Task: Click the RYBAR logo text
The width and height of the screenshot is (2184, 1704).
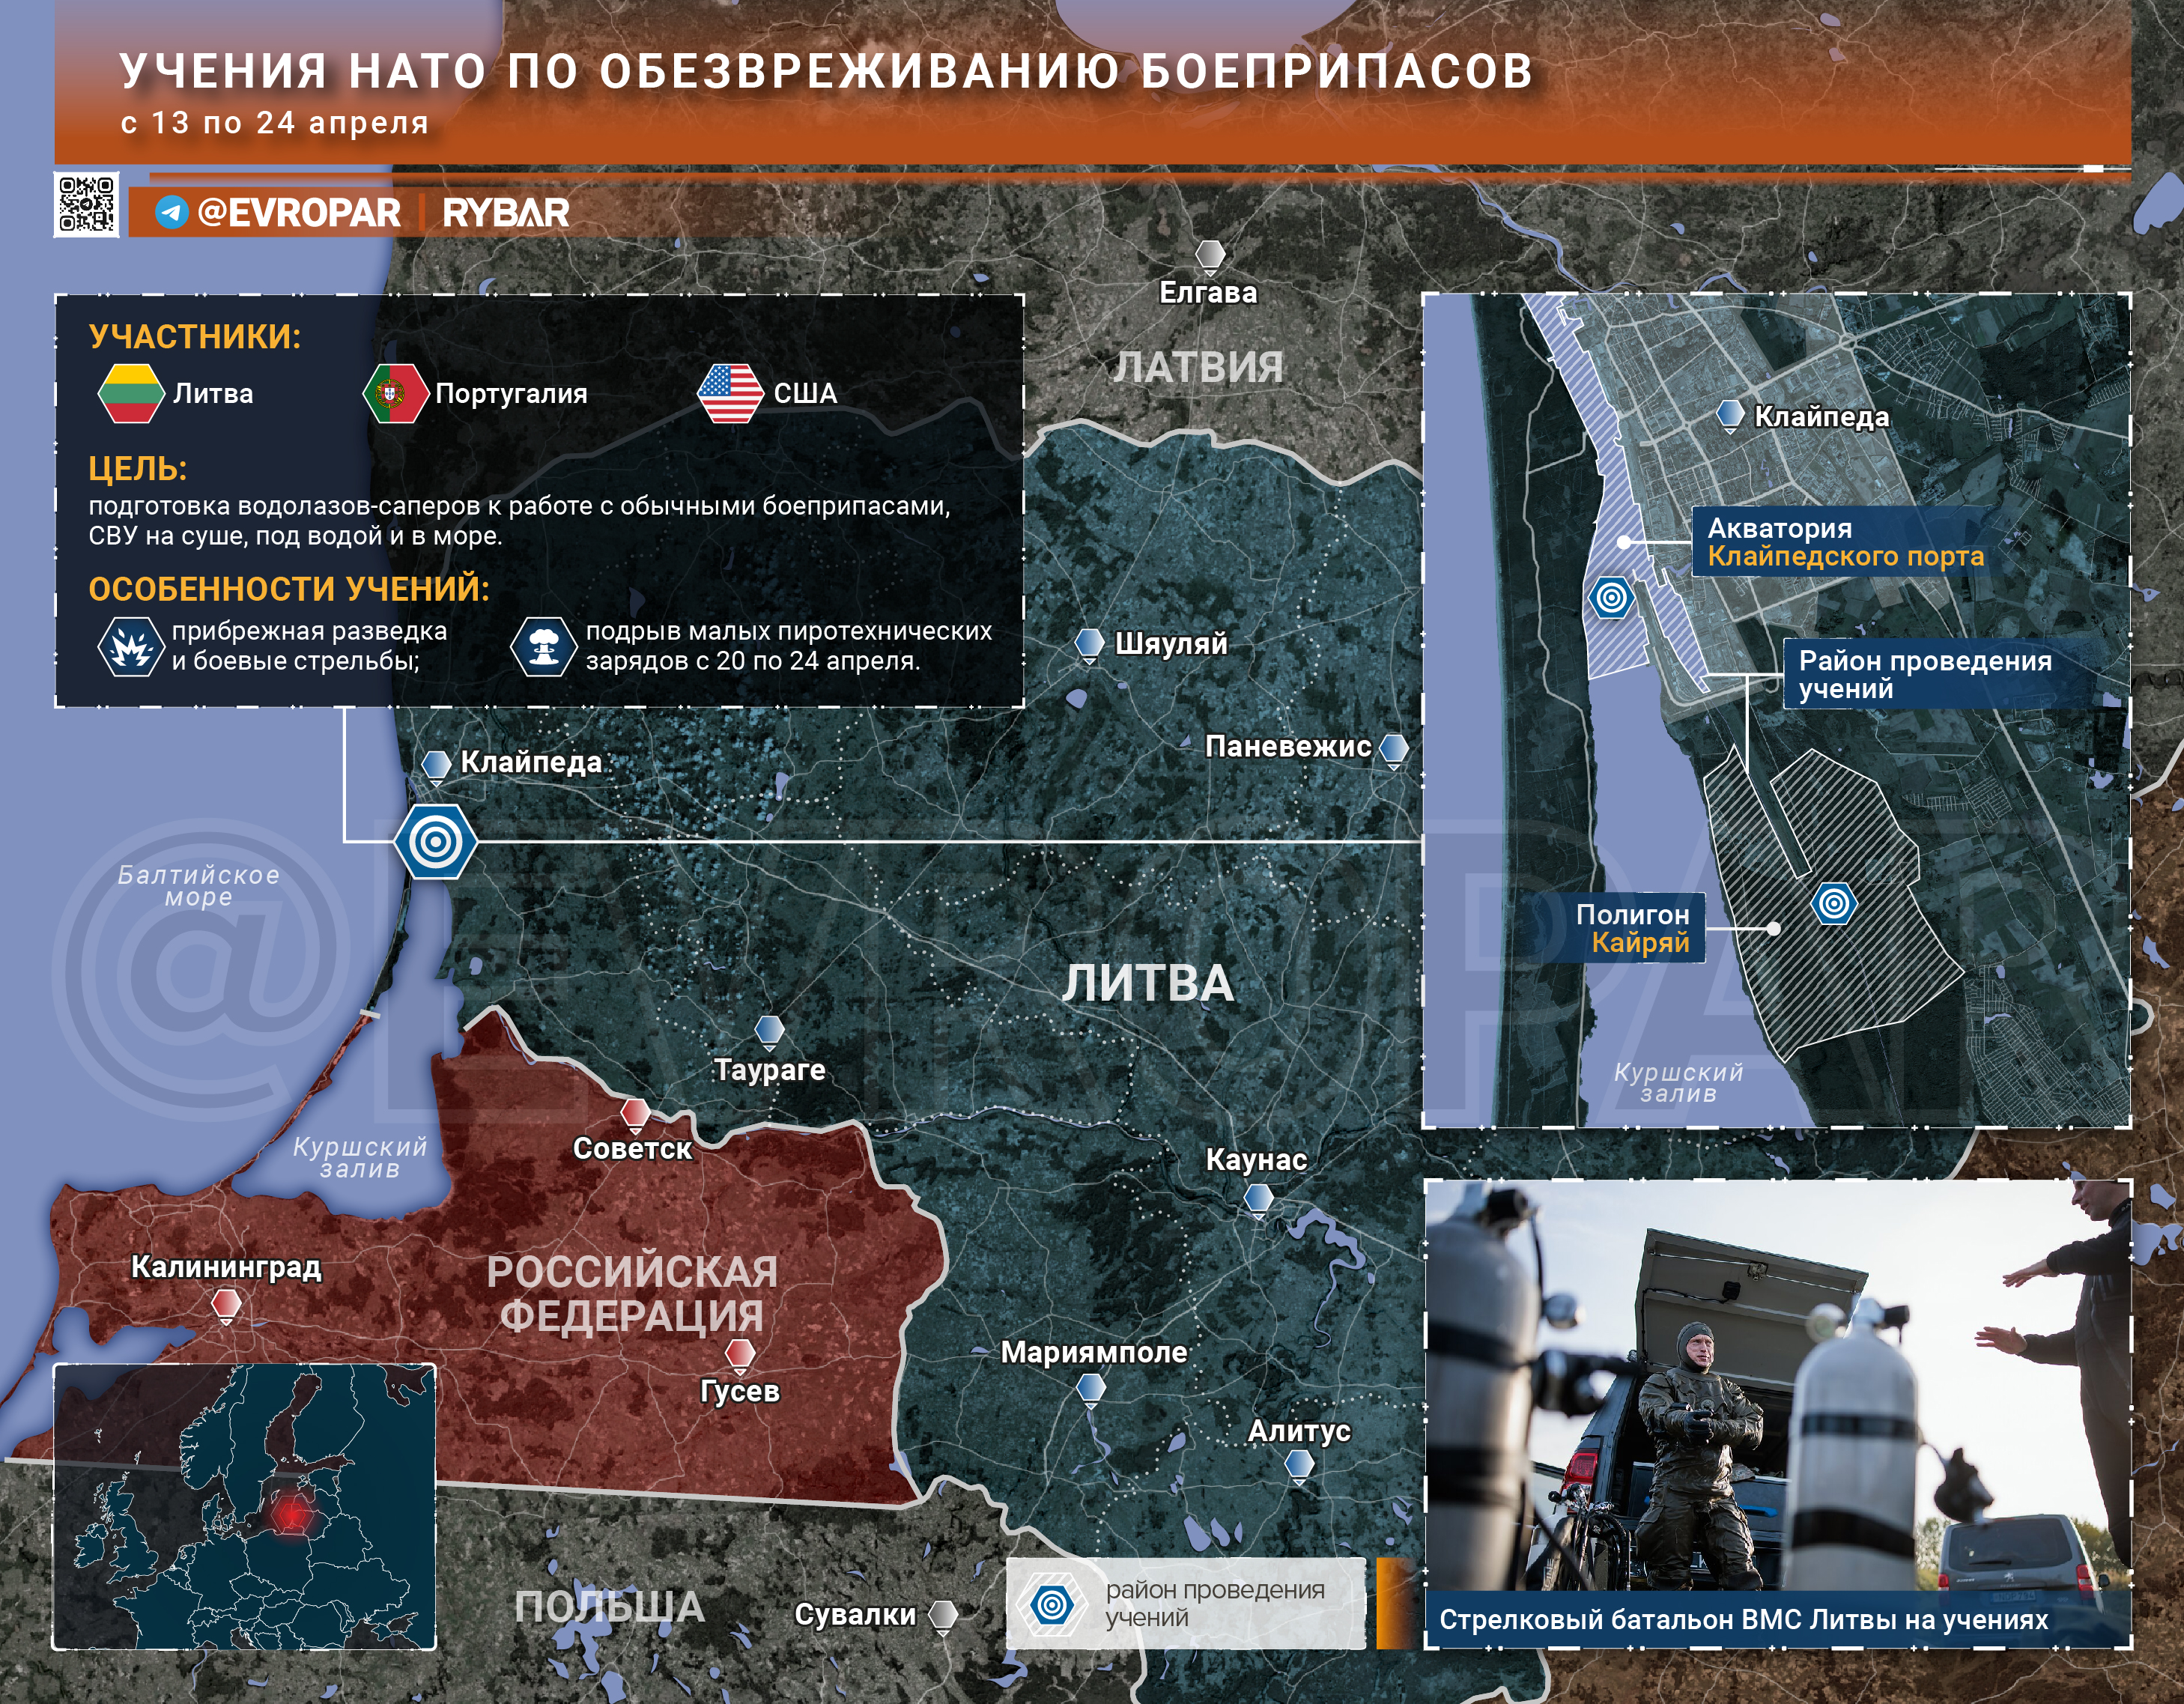Action: [x=506, y=212]
